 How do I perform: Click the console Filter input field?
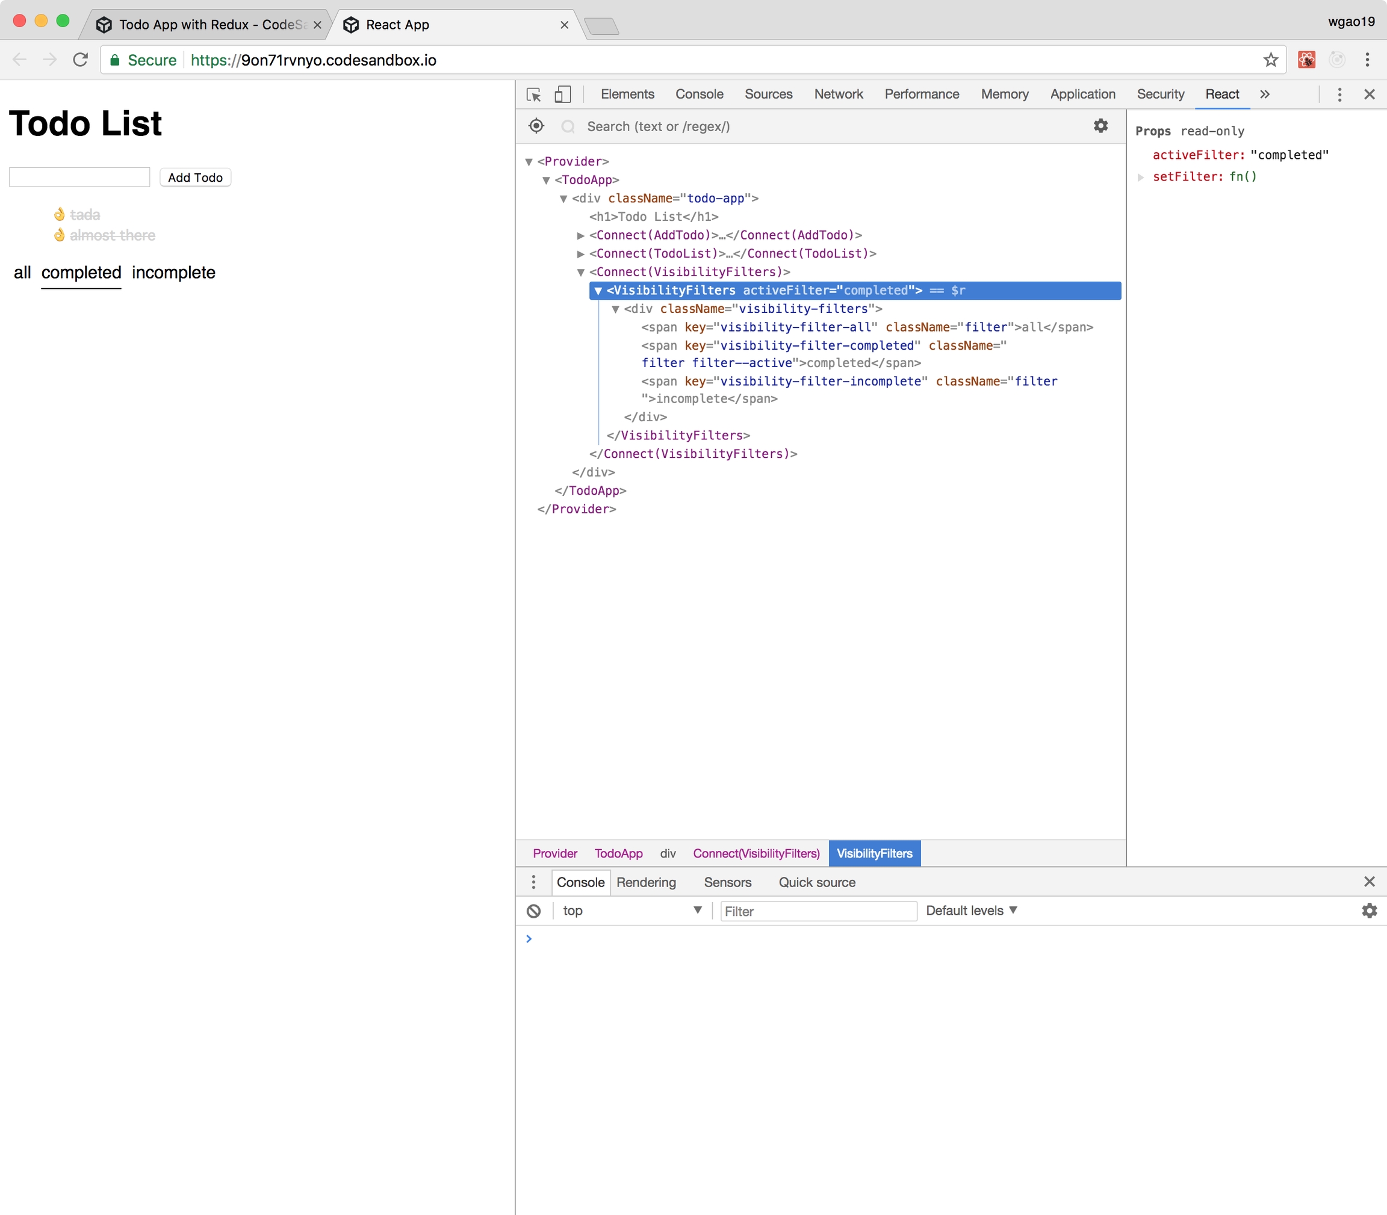pyautogui.click(x=818, y=911)
